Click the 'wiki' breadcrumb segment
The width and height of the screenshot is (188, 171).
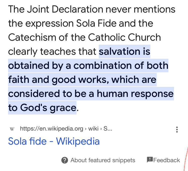coord(93,129)
